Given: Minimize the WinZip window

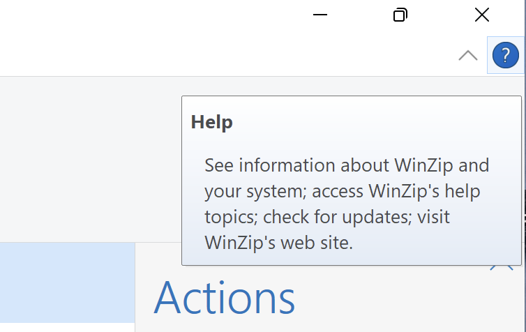Looking at the screenshot, I should (320, 15).
